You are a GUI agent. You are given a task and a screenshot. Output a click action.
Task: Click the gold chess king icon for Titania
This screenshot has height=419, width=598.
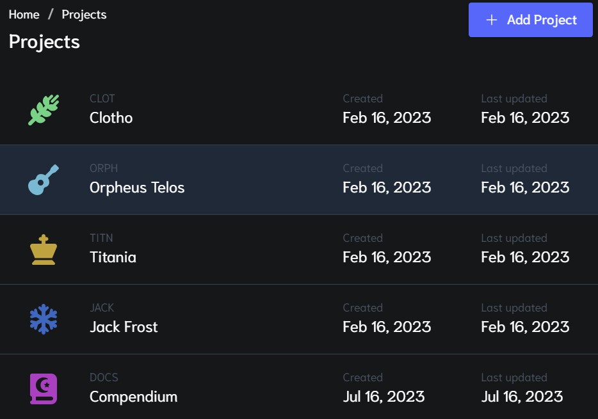pos(44,249)
